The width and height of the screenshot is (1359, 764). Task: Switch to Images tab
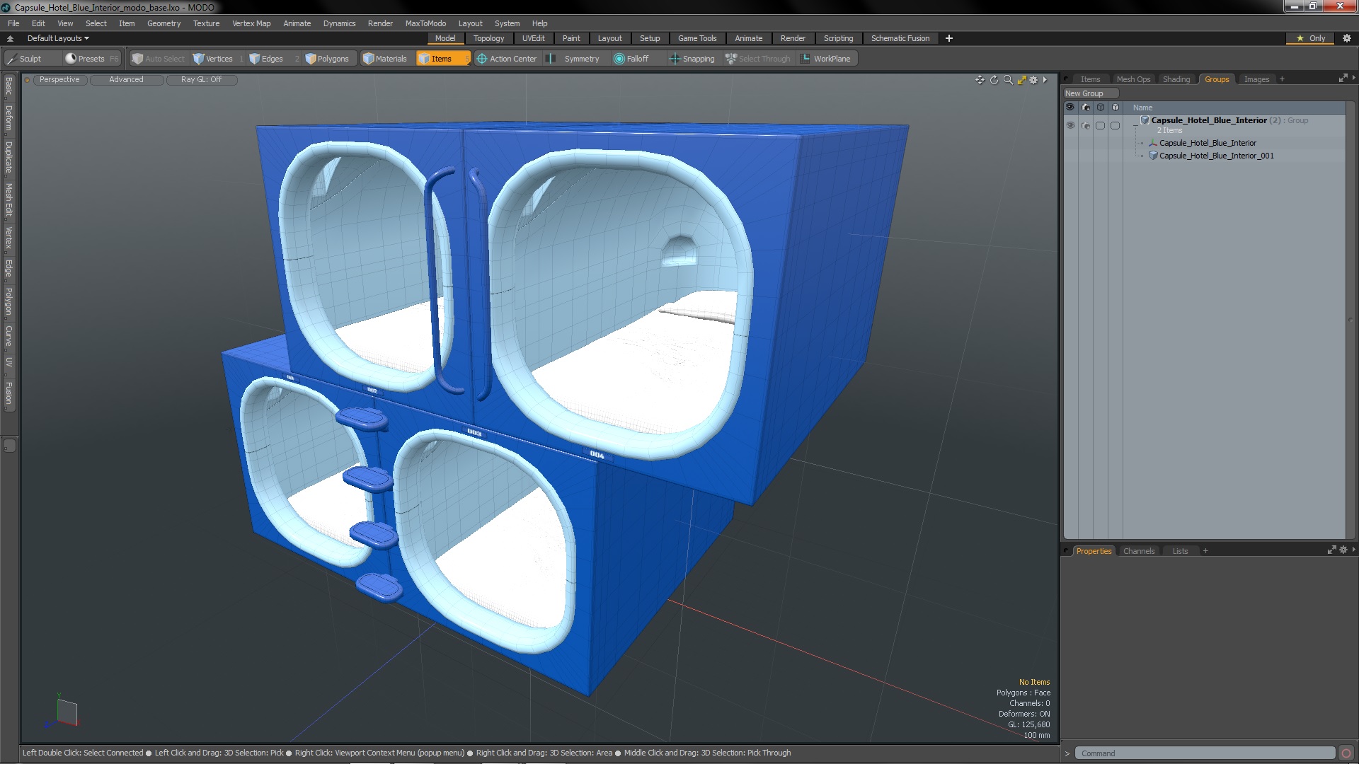pos(1256,79)
